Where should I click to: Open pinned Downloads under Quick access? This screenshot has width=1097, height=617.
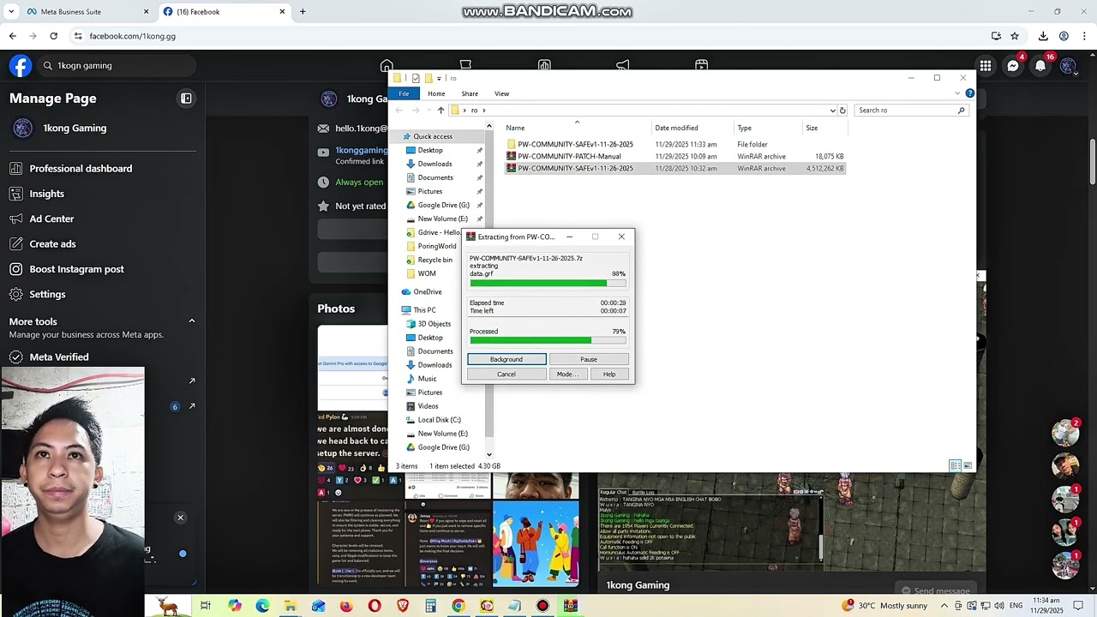[x=435, y=164]
